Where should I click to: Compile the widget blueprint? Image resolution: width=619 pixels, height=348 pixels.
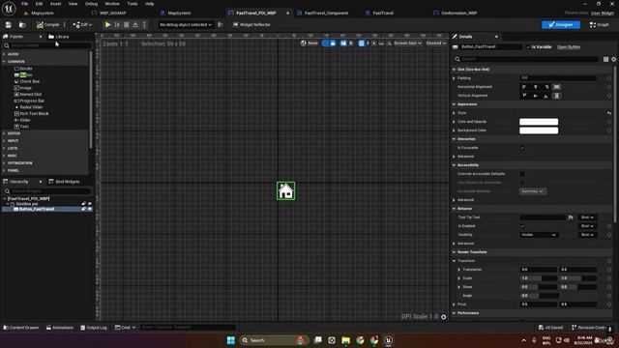[47, 25]
